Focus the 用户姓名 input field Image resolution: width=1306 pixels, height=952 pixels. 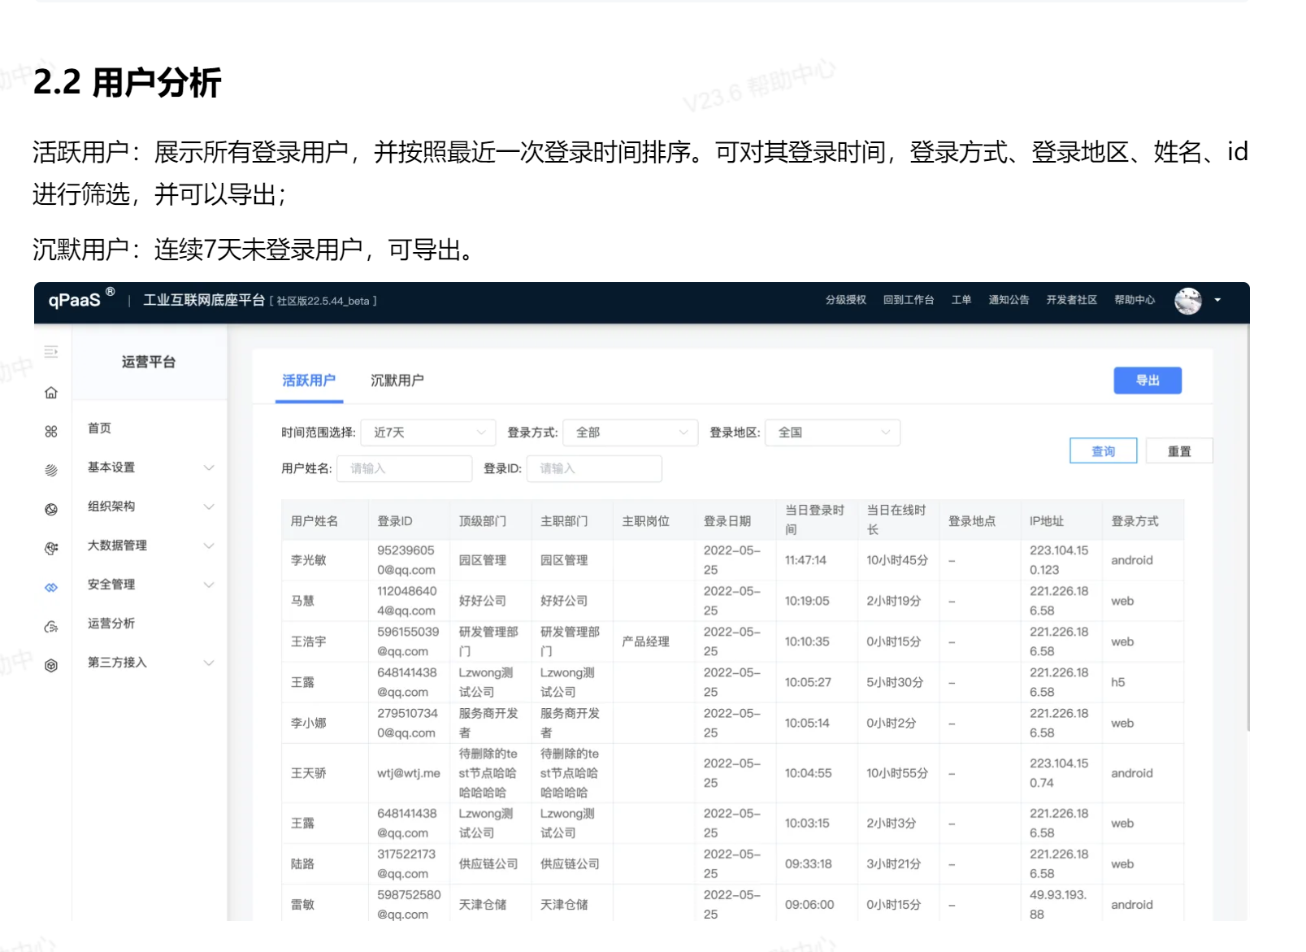pyautogui.click(x=405, y=469)
